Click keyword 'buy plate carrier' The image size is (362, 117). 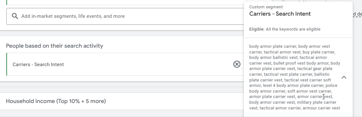(x=318, y=52)
